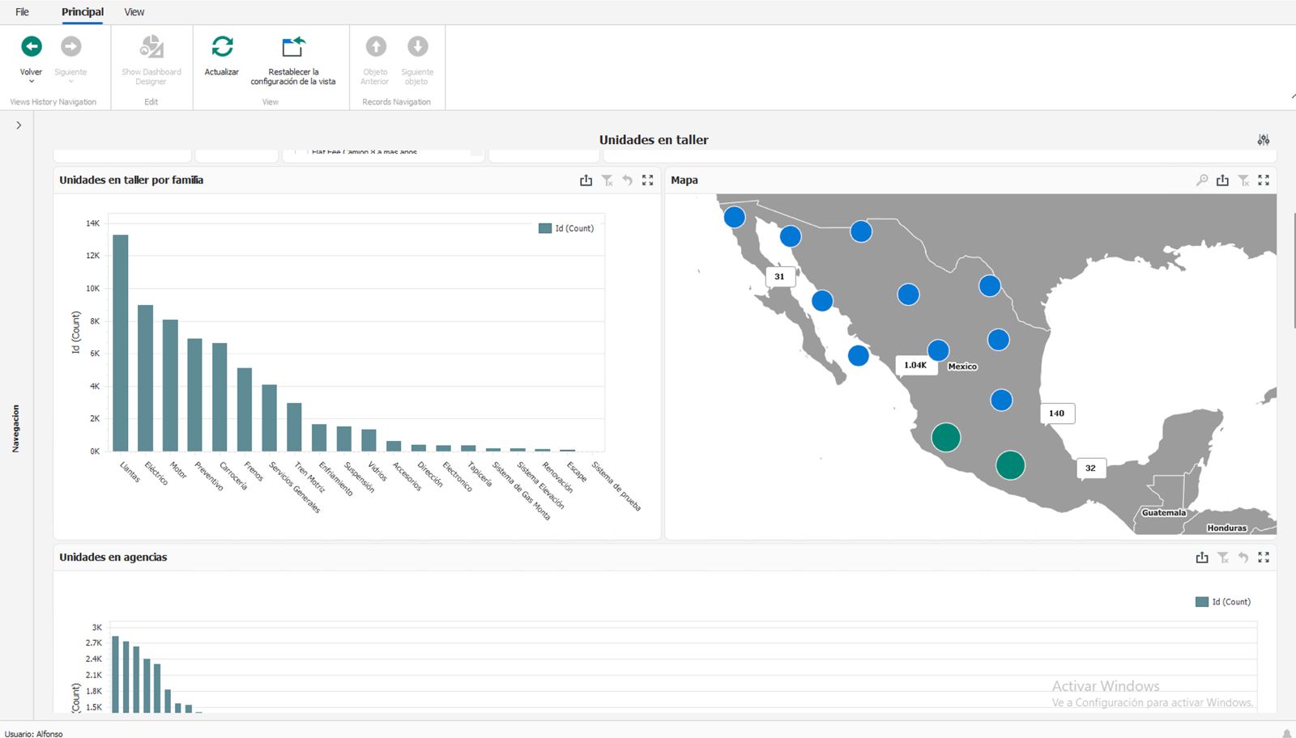Undo last change in the familia chart
The width and height of the screenshot is (1296, 738).
(627, 180)
